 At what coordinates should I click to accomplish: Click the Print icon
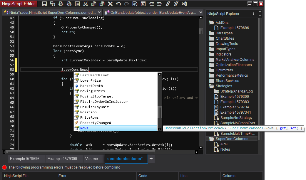click(x=61, y=4)
